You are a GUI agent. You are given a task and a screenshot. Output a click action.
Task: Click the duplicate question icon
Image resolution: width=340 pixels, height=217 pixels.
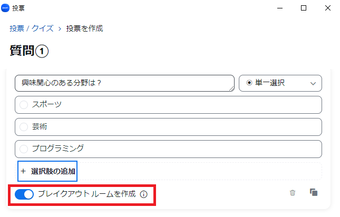[x=314, y=192]
